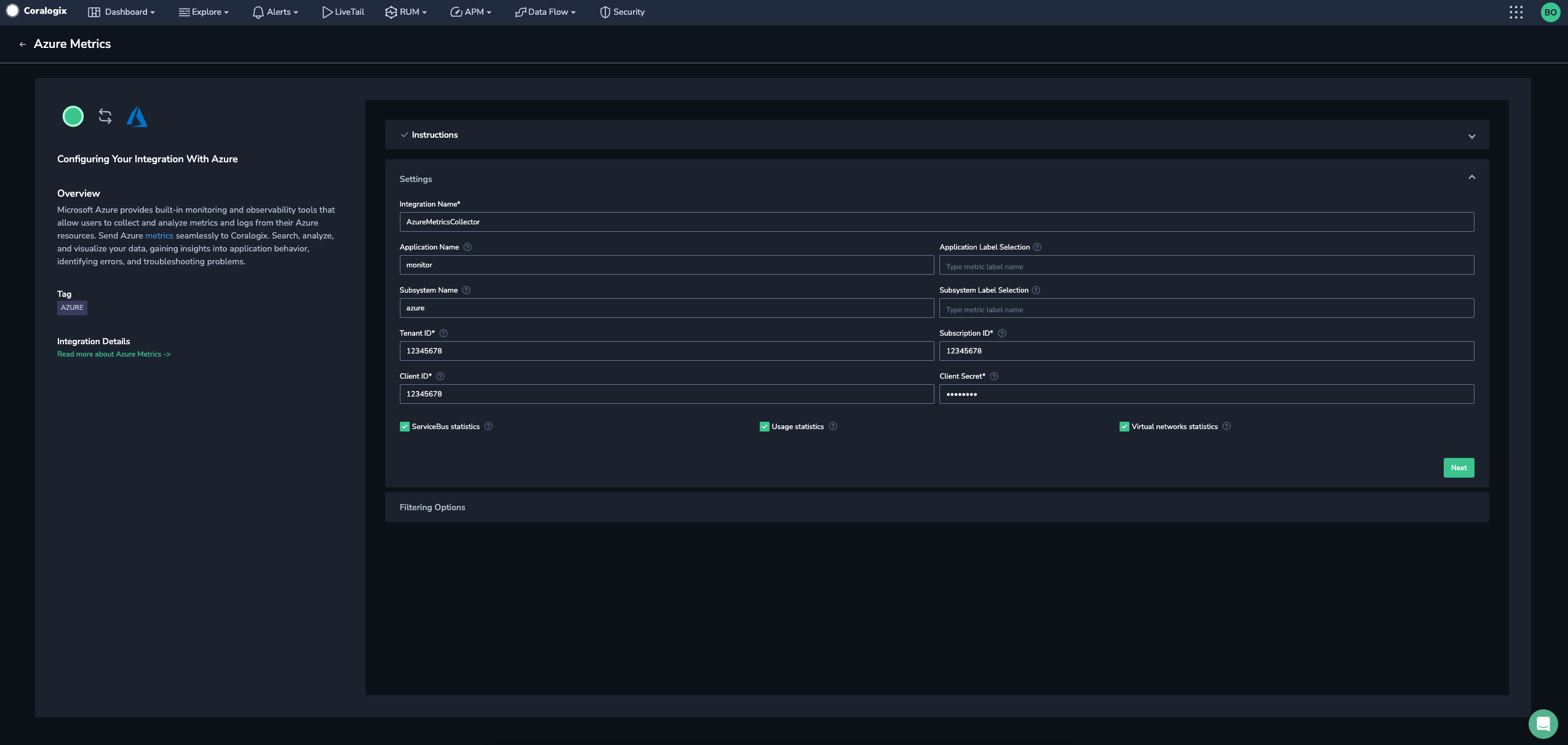
Task: Open the BO user avatar menu
Action: click(1550, 12)
